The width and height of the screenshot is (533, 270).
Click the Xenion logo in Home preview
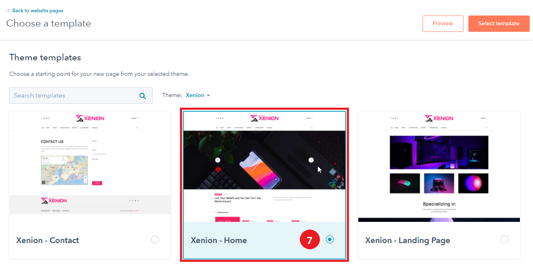(x=264, y=118)
